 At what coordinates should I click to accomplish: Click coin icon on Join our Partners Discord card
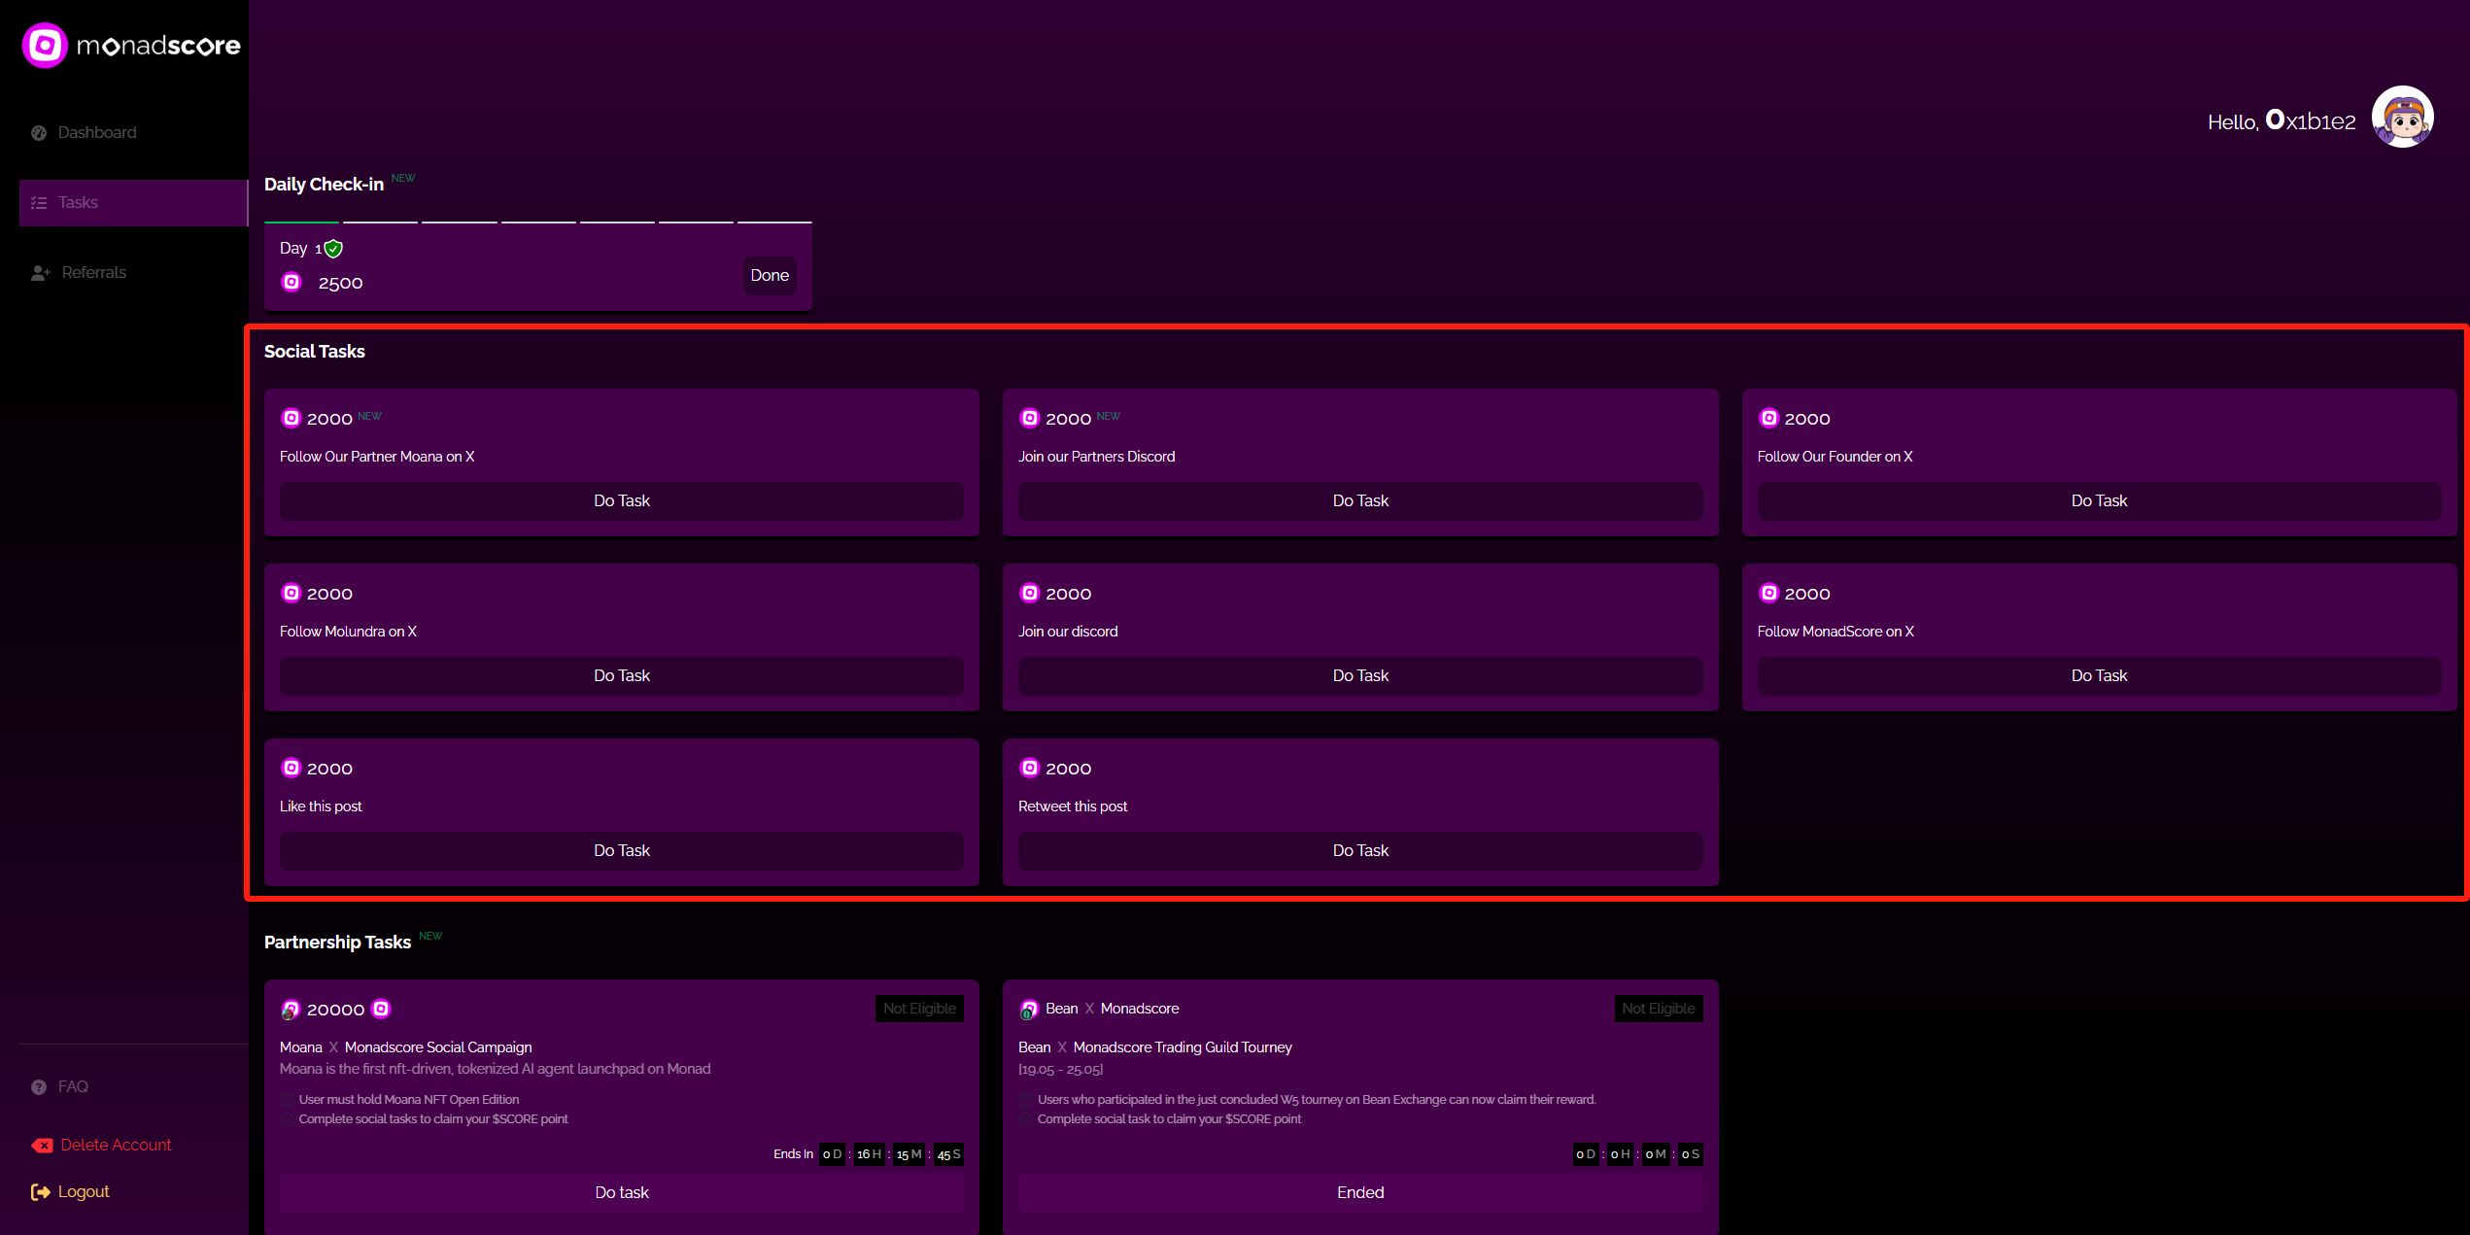1029,418
